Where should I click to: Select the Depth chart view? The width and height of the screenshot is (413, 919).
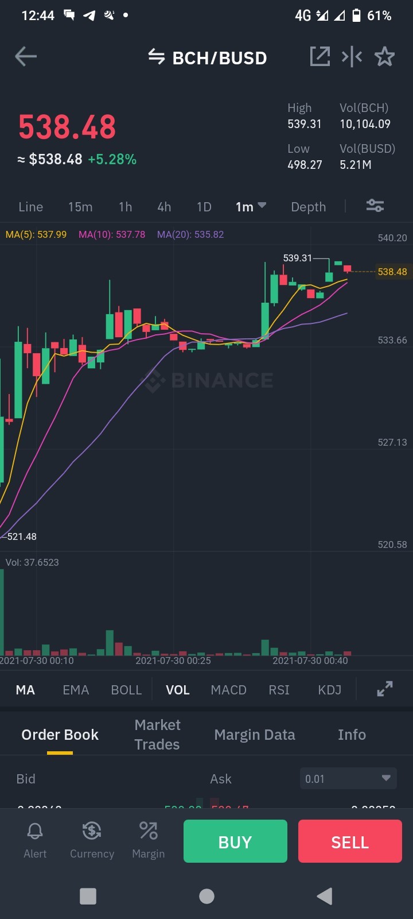(308, 207)
